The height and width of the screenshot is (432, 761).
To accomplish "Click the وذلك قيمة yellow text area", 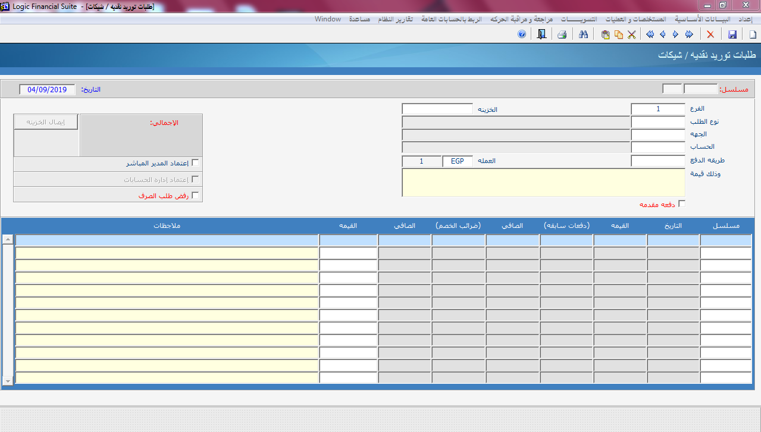I will coord(543,182).
